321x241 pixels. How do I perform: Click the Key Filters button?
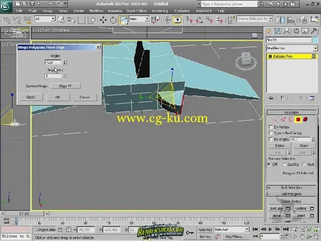[x=235, y=237]
